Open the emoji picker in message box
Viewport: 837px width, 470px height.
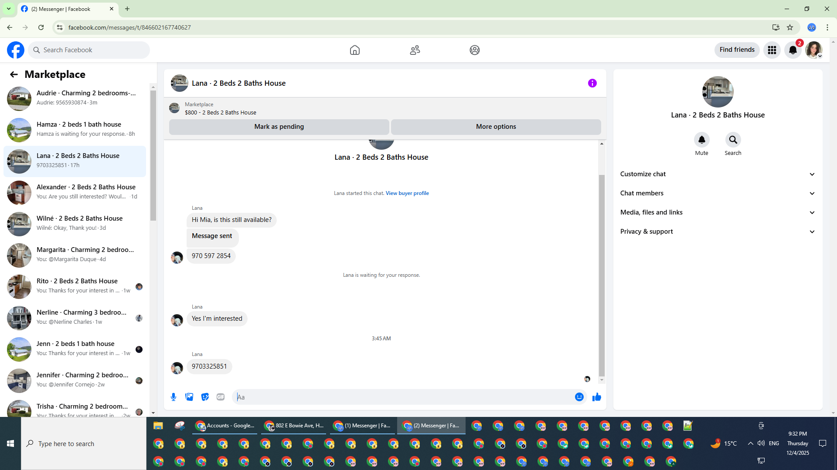579,397
